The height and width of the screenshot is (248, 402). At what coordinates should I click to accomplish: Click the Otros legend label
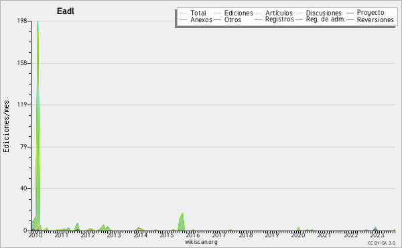point(232,19)
